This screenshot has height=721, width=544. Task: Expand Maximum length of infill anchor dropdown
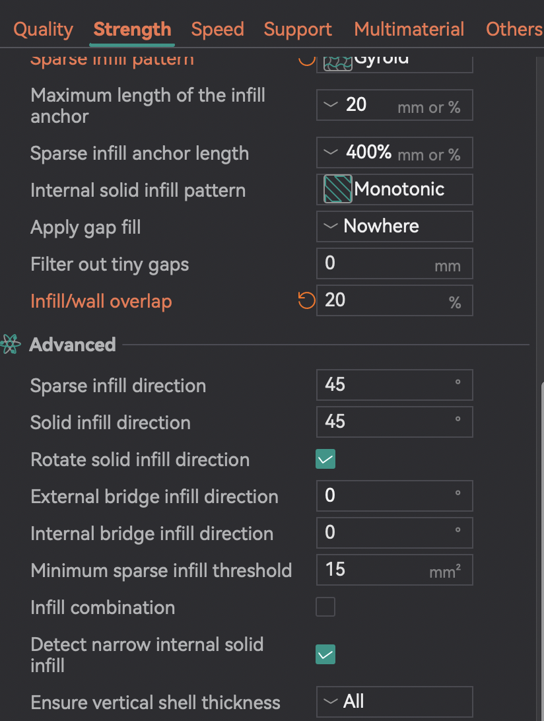pos(395,105)
